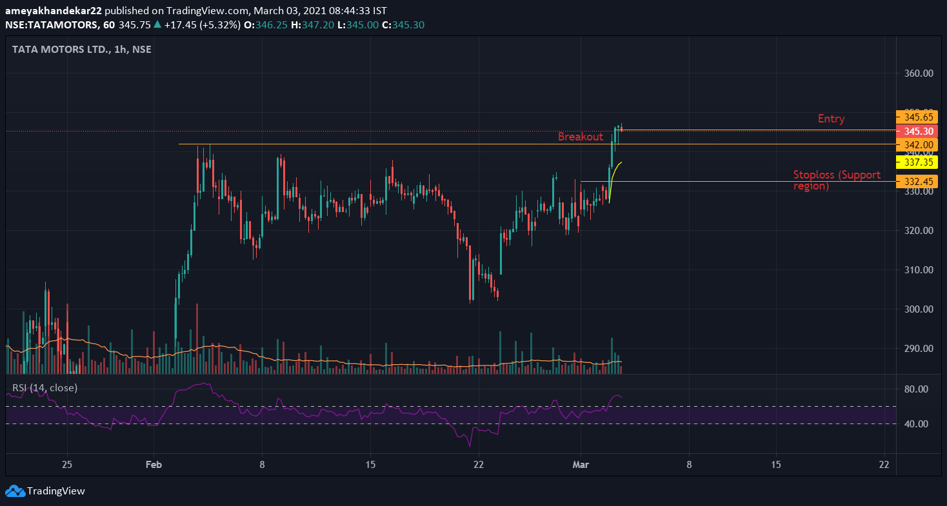Open ameyakhandekar22 publisher profile name
This screenshot has height=506, width=947.
click(x=53, y=11)
